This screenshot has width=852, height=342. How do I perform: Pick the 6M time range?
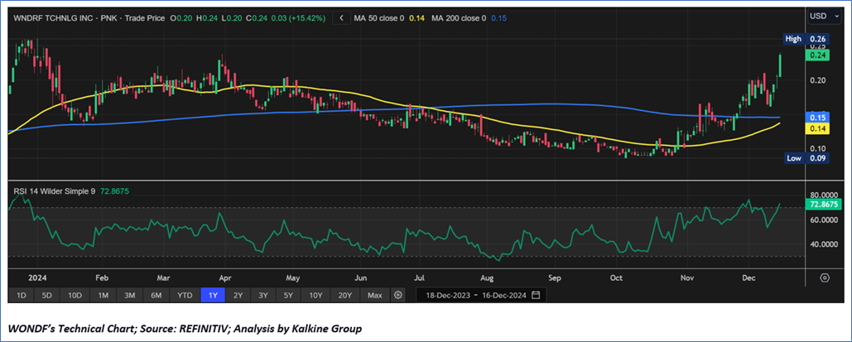pyautogui.click(x=155, y=295)
